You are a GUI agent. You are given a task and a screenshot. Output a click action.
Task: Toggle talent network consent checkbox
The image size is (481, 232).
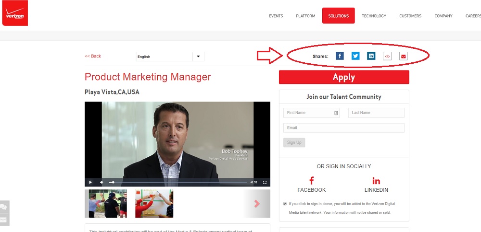285,204
